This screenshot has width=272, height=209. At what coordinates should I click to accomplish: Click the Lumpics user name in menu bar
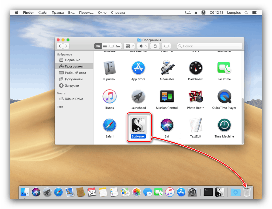pyautogui.click(x=234, y=13)
